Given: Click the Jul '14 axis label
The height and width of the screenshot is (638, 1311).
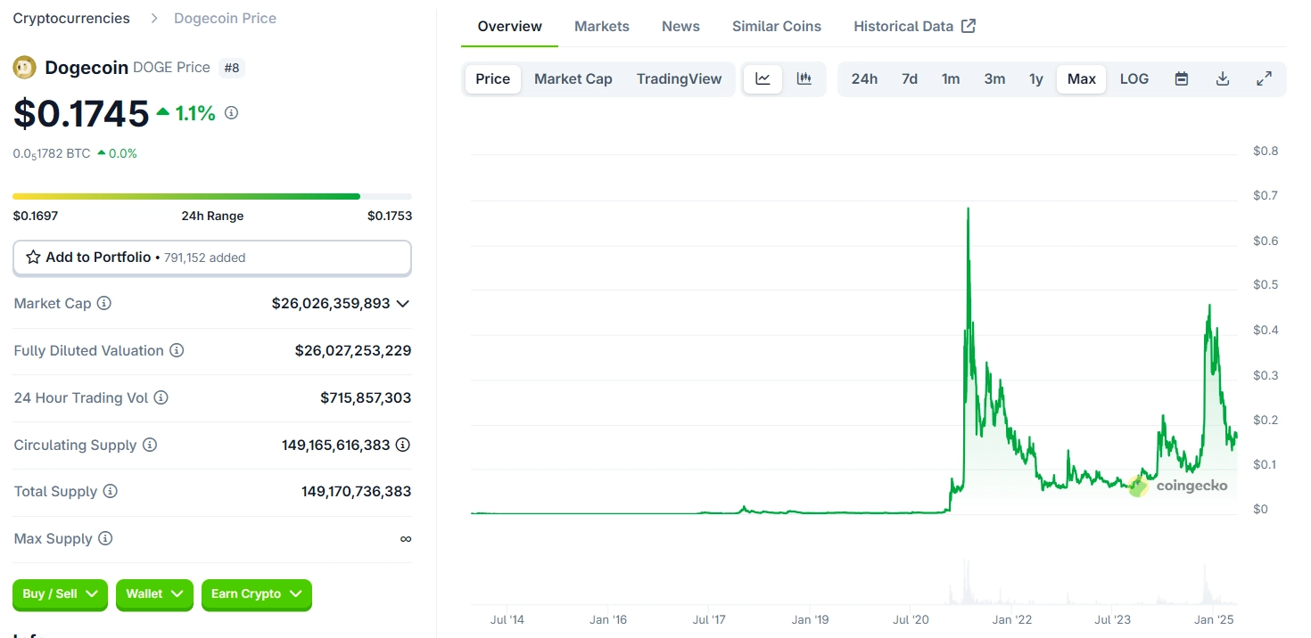Looking at the screenshot, I should (x=507, y=619).
